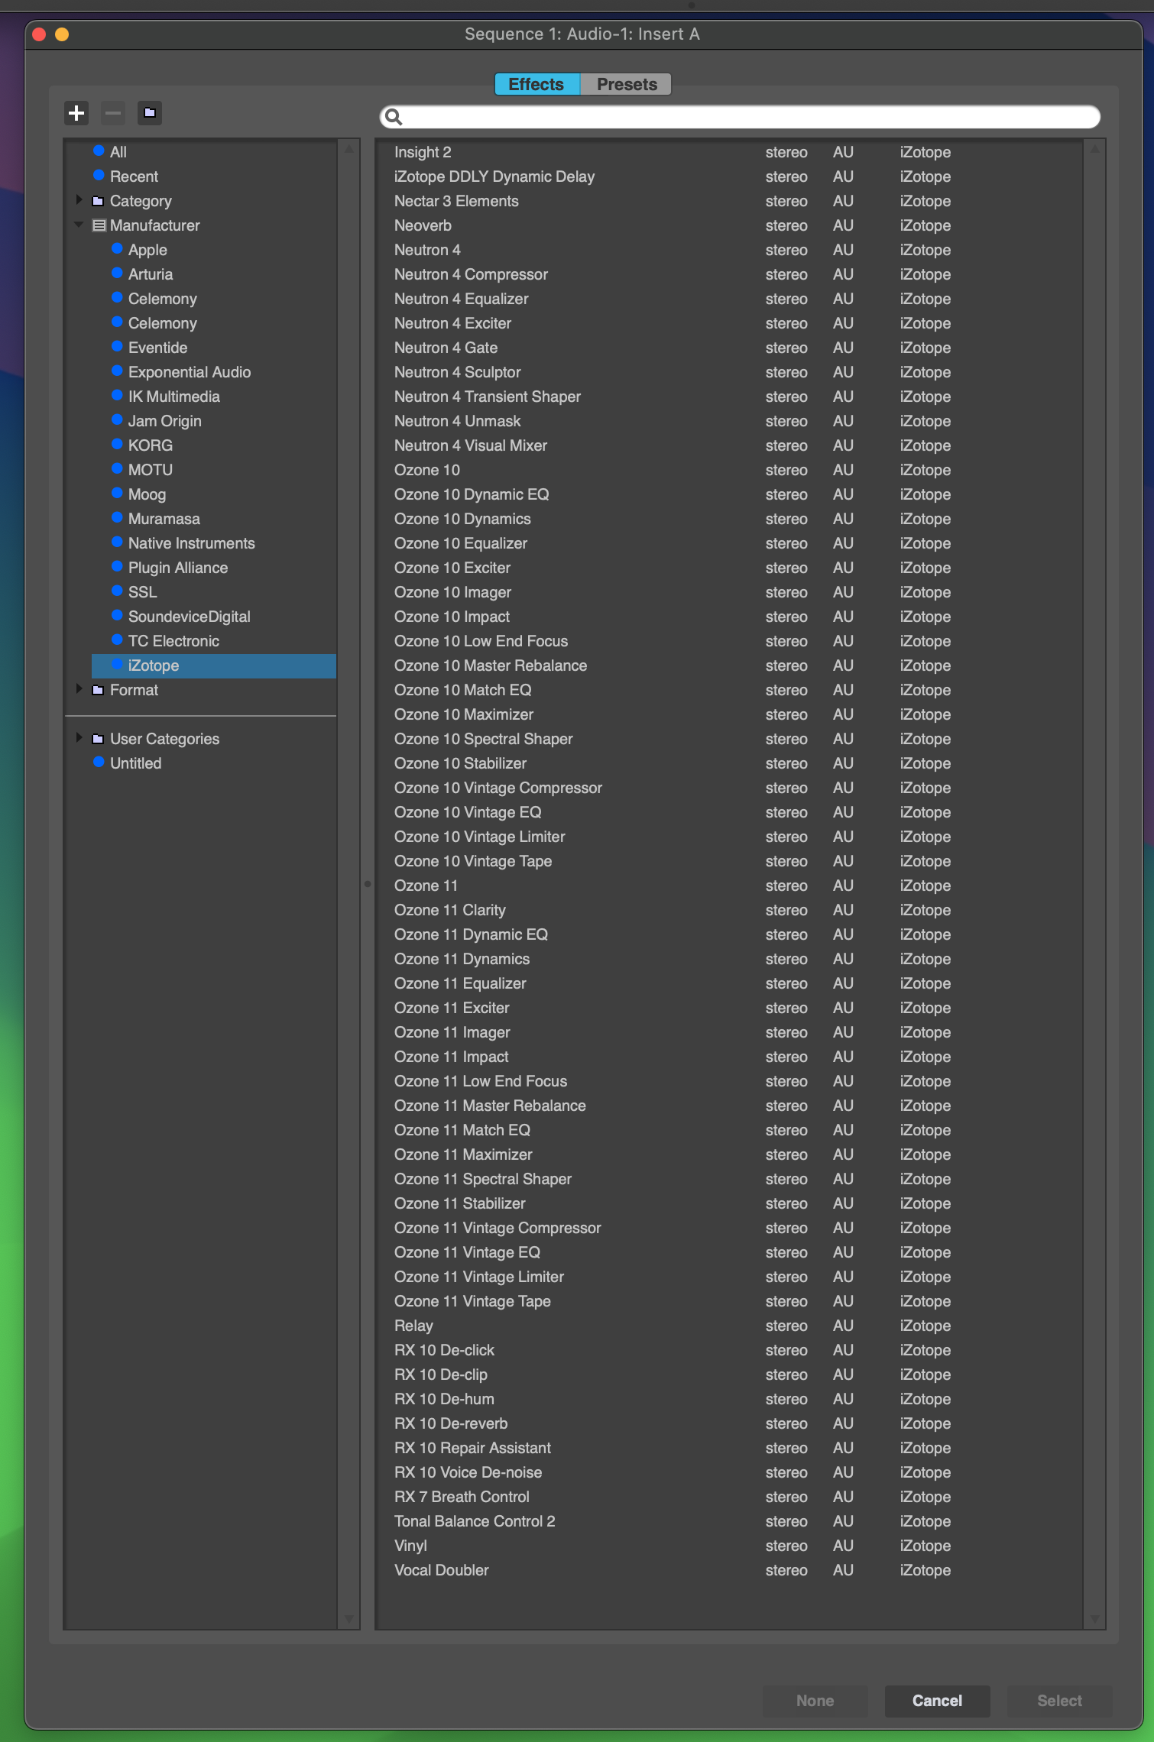Viewport: 1154px width, 1742px height.
Task: Switch to the Effects tab
Action: 536,84
